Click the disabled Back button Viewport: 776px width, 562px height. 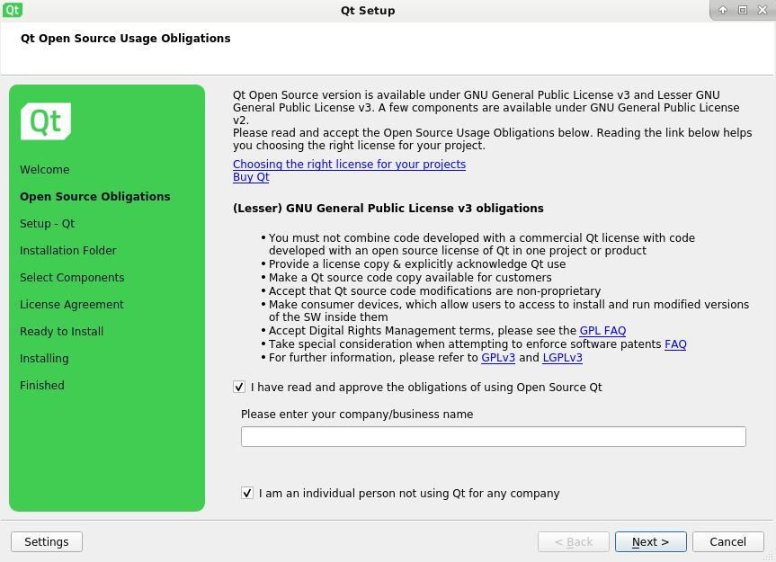(x=574, y=541)
